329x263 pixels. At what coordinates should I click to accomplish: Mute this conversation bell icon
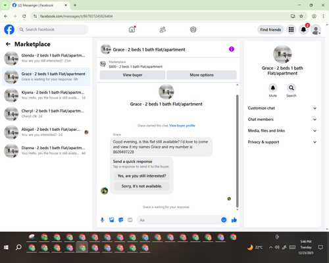click(273, 88)
